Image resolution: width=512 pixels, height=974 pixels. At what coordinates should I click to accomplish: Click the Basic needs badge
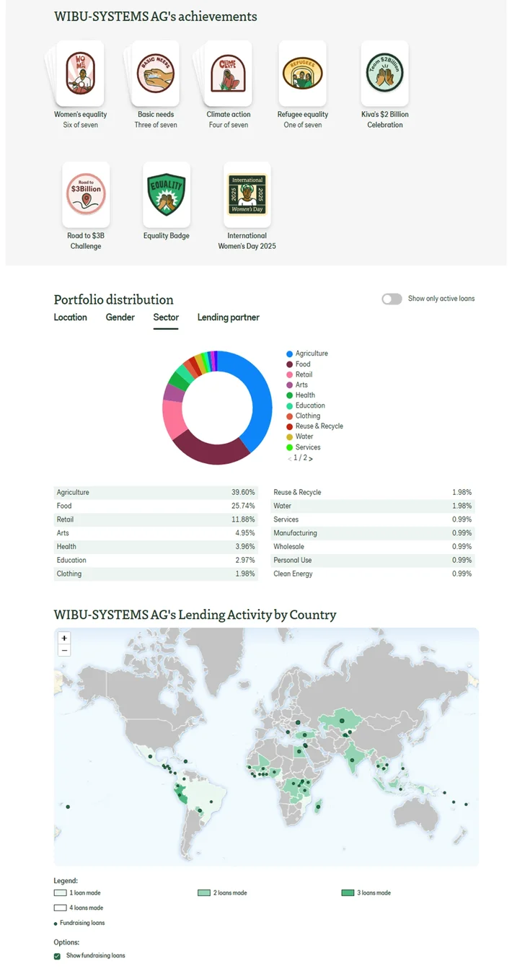[156, 74]
